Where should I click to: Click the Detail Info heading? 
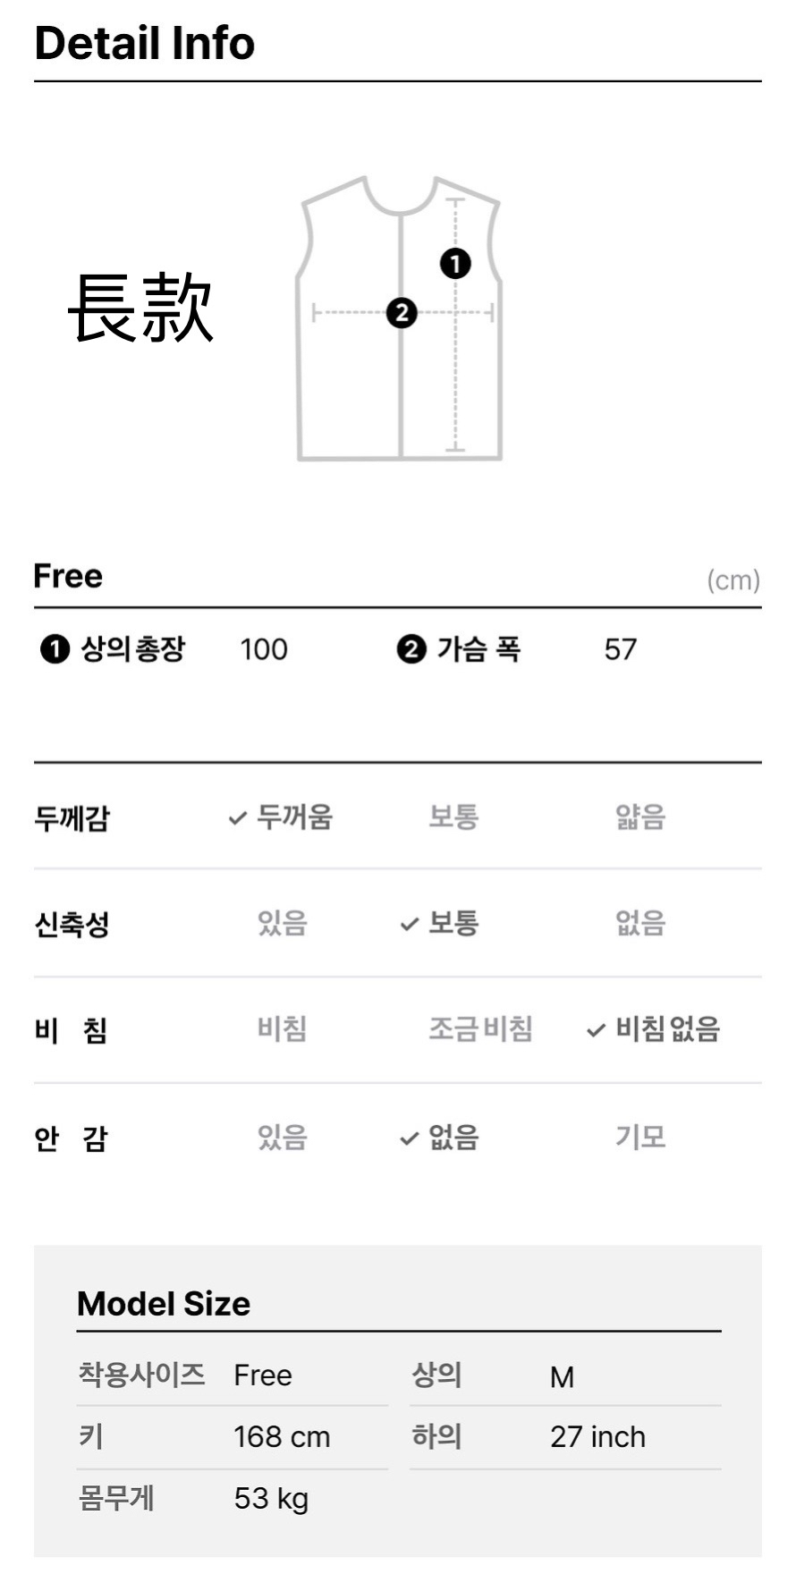coord(145,43)
